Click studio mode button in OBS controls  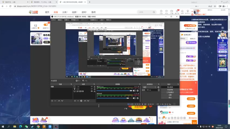point(170,92)
